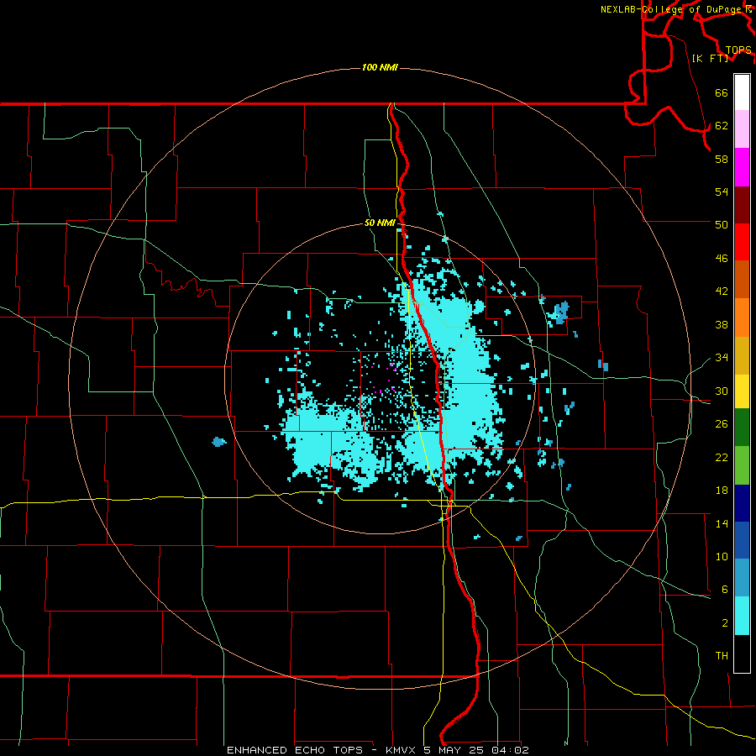Click the legend value 14
This screenshot has height=756, width=756.
coord(722,523)
